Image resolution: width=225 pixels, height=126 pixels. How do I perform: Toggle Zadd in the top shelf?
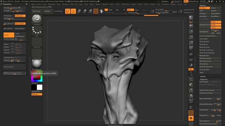click(x=130, y=10)
